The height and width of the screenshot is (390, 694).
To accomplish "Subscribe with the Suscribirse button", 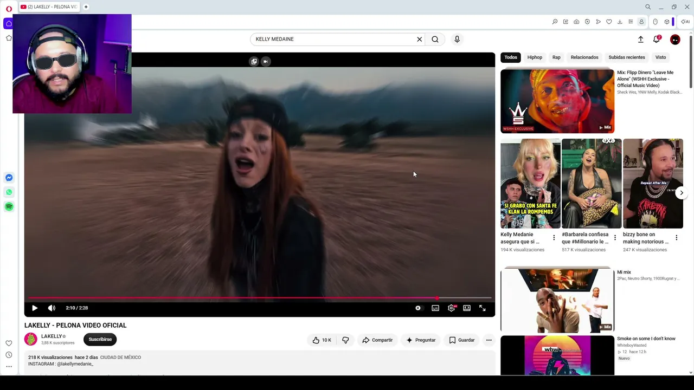I will (x=100, y=339).
